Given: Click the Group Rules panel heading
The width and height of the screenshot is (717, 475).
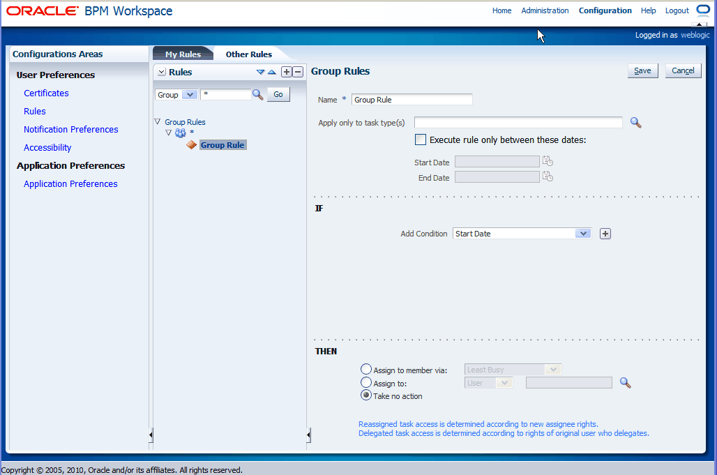Looking at the screenshot, I should tap(340, 71).
